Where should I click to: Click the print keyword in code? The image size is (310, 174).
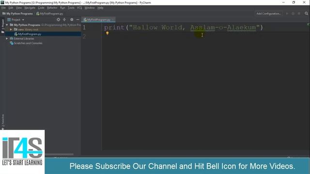point(114,28)
